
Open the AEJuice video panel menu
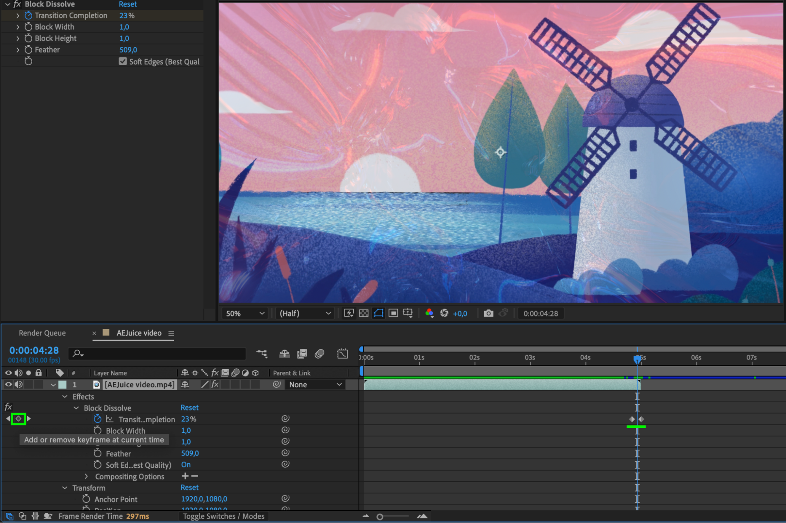click(171, 333)
